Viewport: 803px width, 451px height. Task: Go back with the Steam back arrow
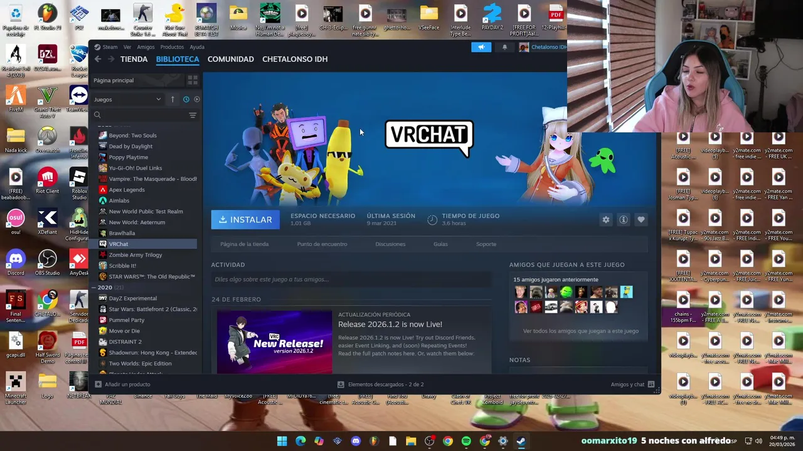(x=98, y=59)
